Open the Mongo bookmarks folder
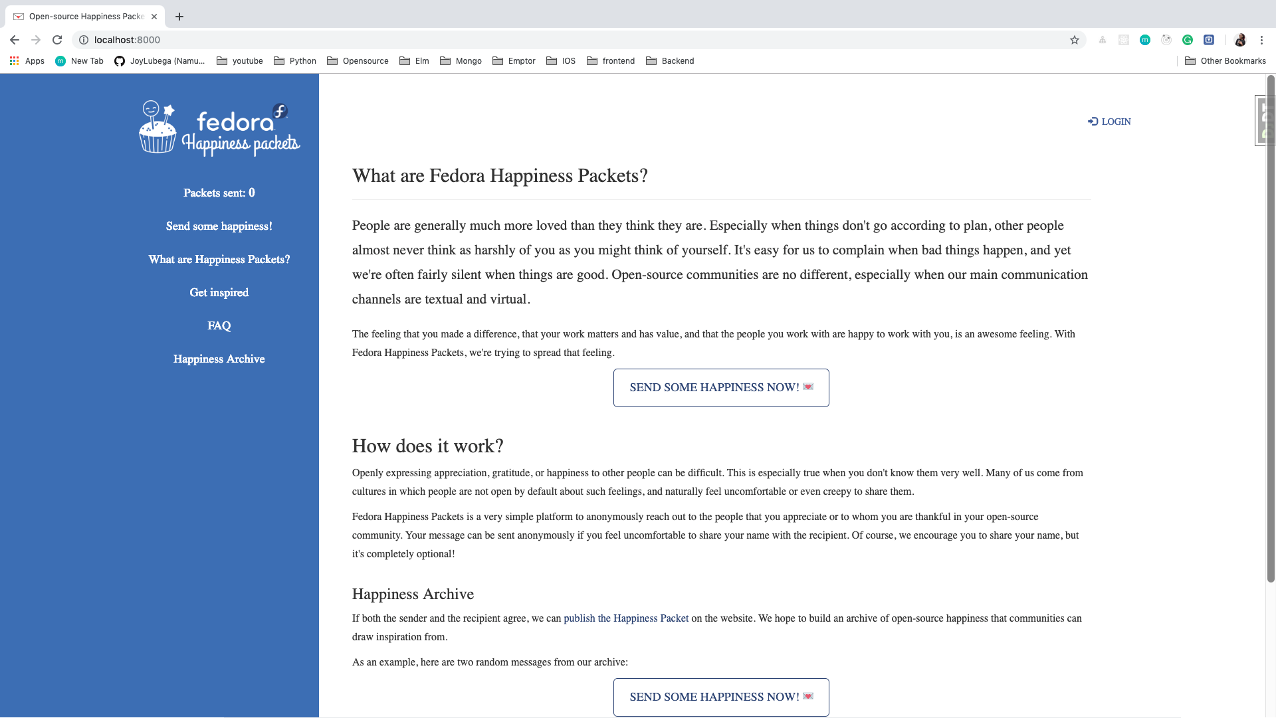Viewport: 1276px width, 718px height. click(461, 60)
